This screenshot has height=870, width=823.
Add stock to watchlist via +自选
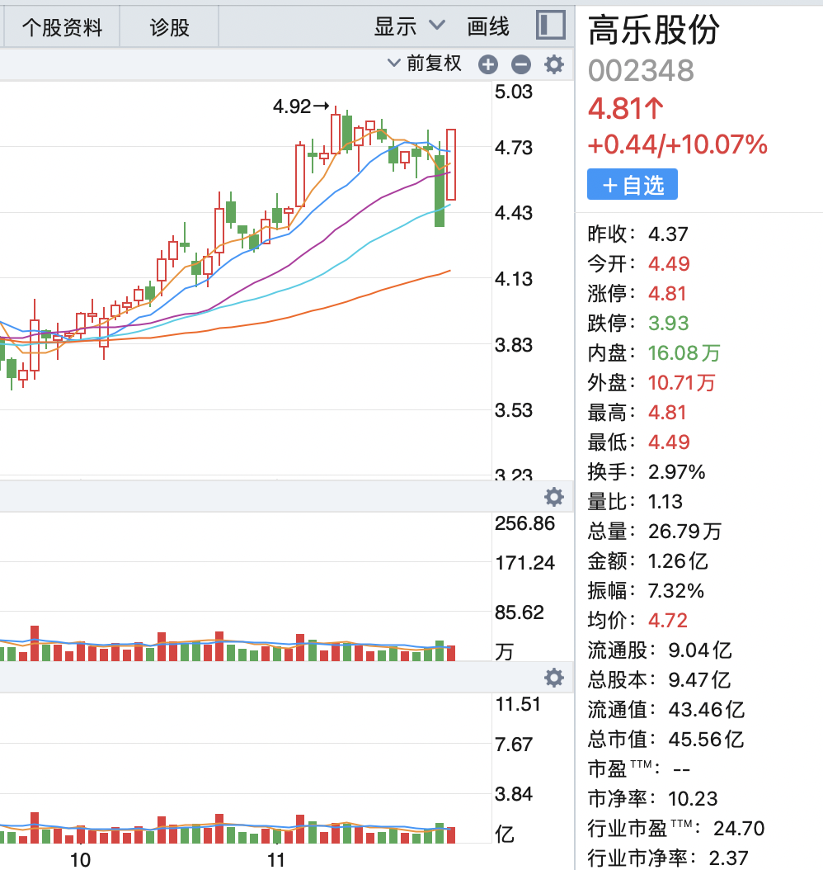pyautogui.click(x=633, y=184)
